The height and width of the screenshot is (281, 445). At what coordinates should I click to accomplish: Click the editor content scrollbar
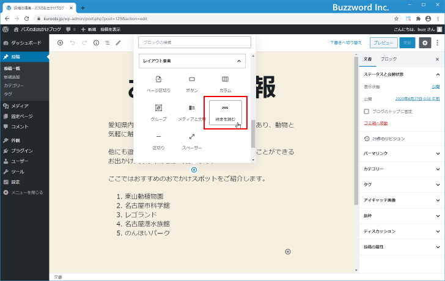356,131
